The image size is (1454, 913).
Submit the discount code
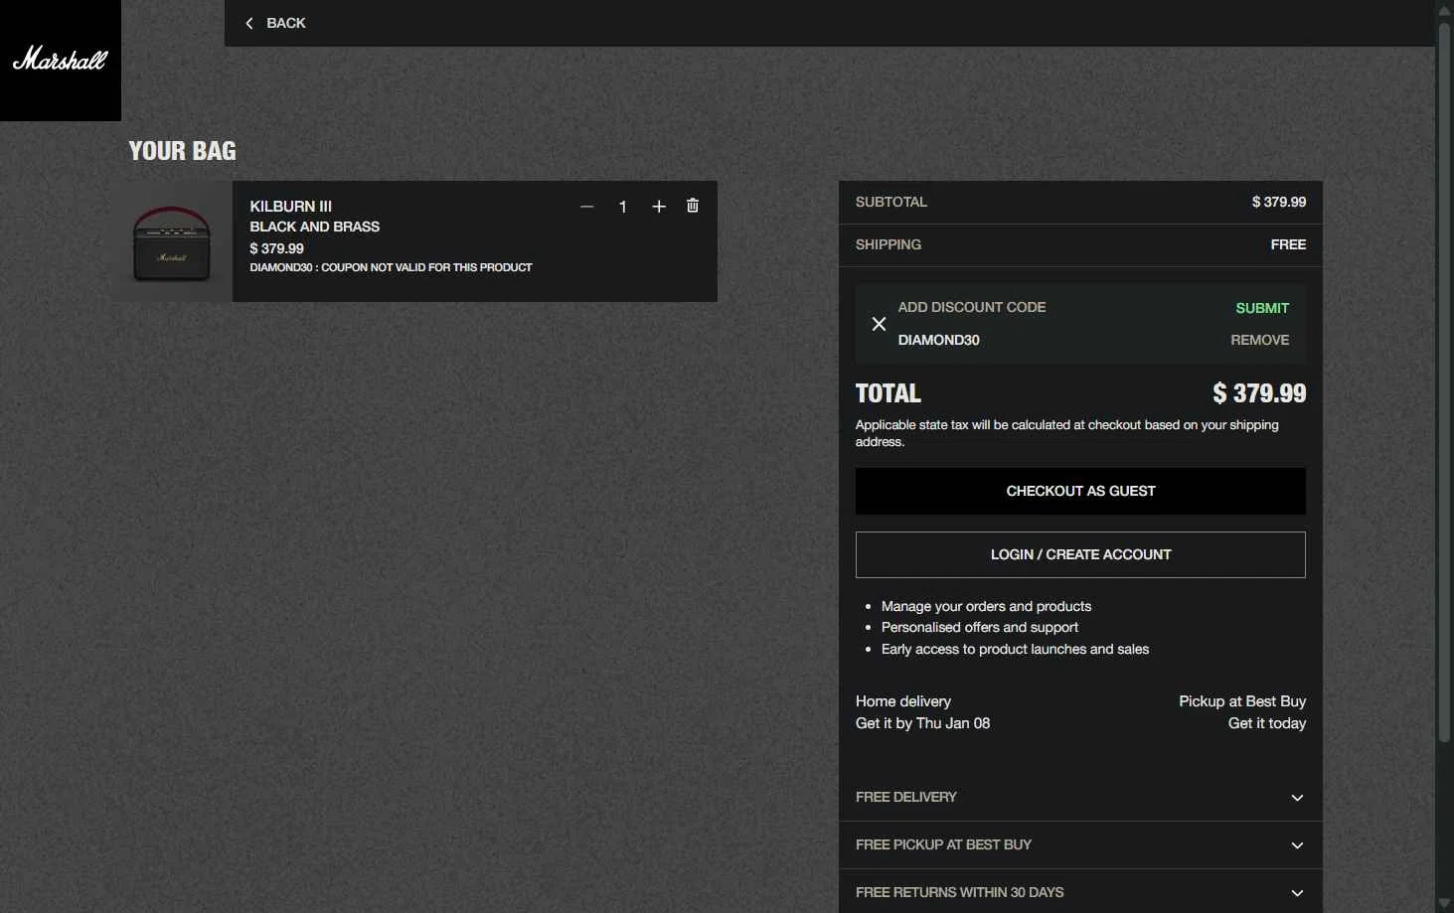pos(1262,308)
